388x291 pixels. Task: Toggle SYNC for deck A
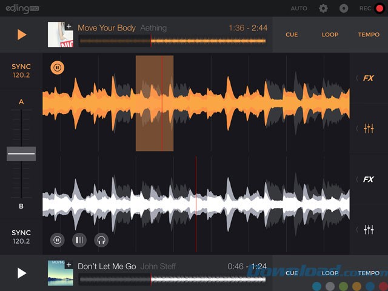pyautogui.click(x=21, y=71)
